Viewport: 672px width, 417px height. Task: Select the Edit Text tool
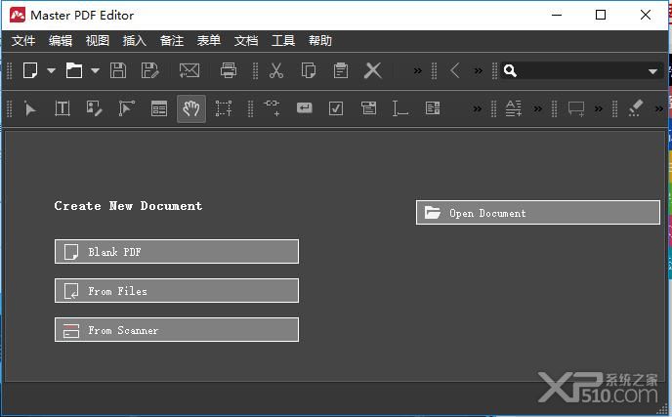(63, 108)
